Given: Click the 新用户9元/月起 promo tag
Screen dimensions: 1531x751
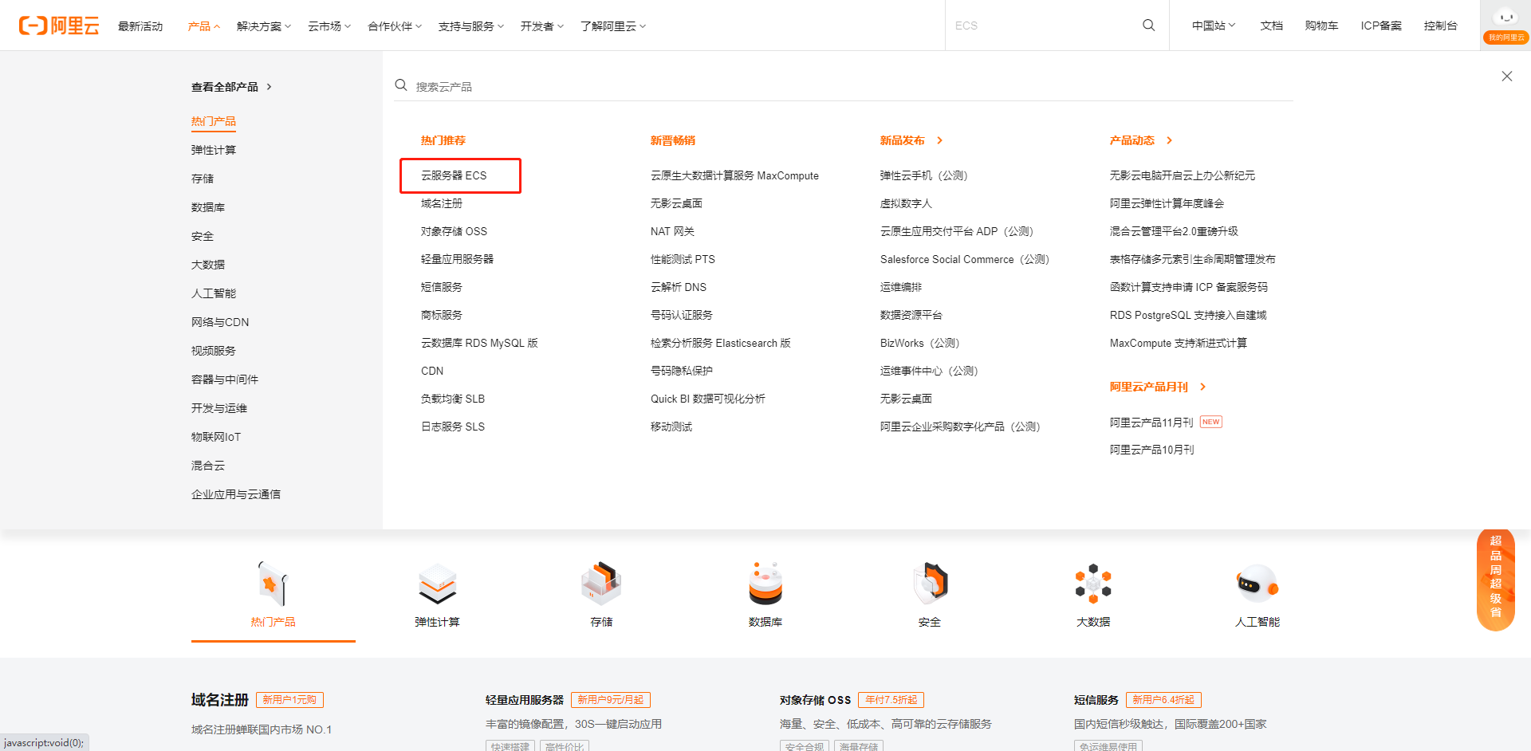Looking at the screenshot, I should point(611,700).
